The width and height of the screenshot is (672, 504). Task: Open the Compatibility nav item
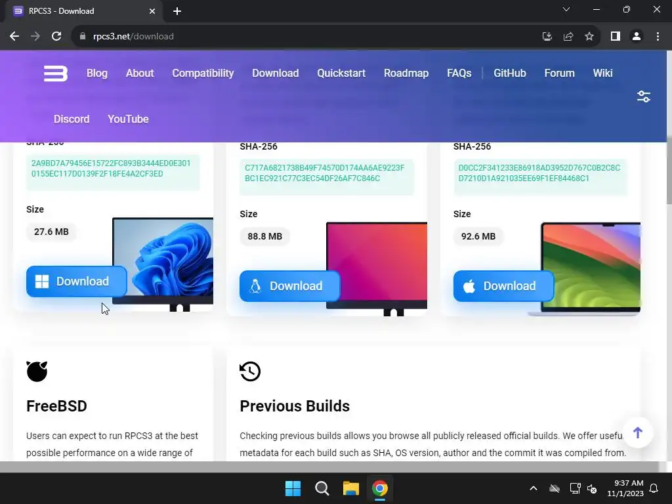point(203,73)
